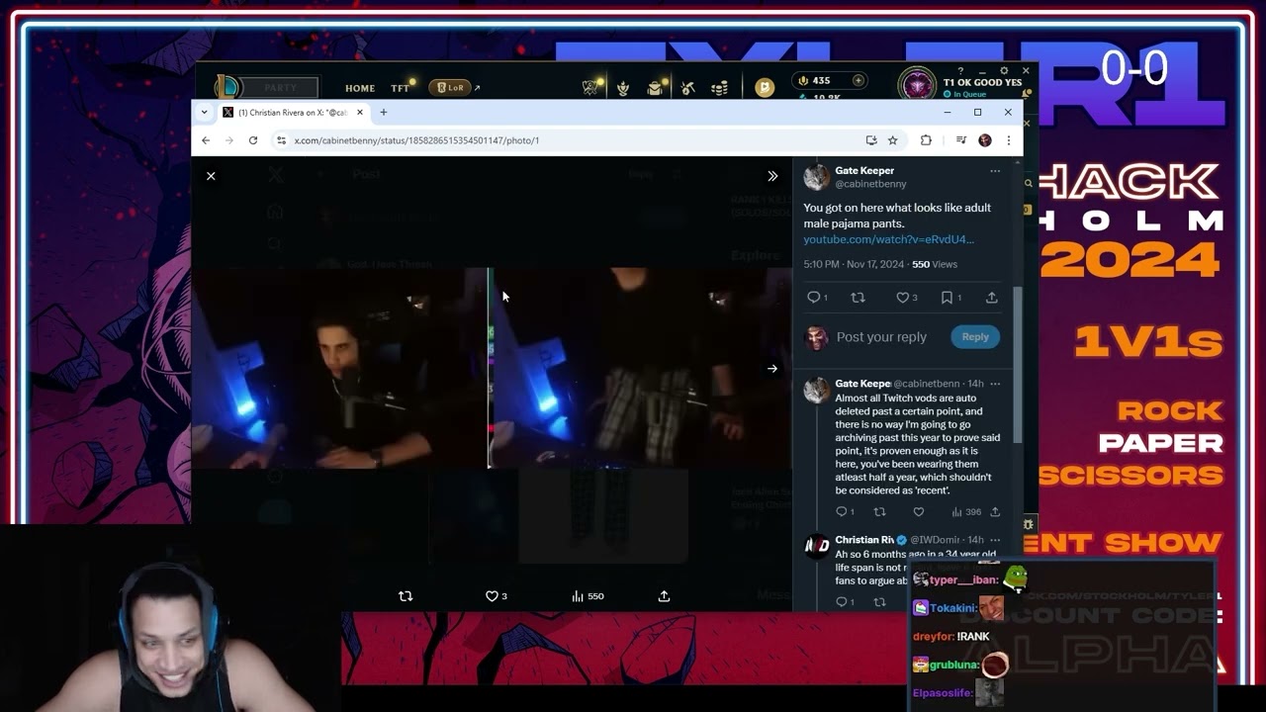Open the media control icon in Chrome toolbar

tap(960, 140)
